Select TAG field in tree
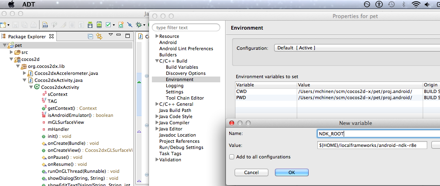This screenshot has width=440, height=186. click(x=52, y=101)
